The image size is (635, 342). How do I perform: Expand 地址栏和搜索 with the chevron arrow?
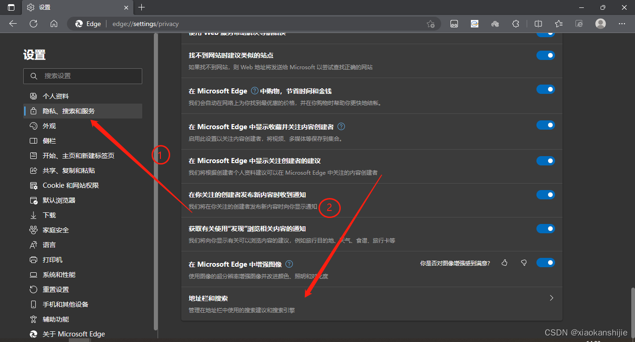[x=551, y=298]
